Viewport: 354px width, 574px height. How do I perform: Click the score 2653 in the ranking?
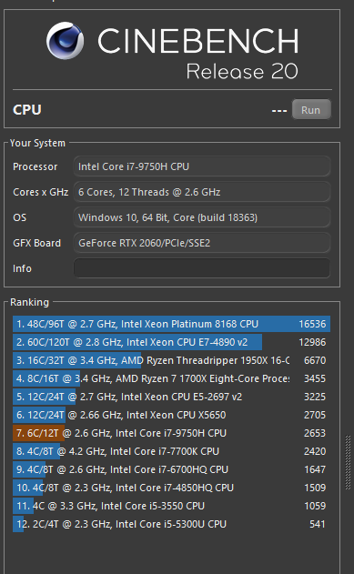[315, 433]
